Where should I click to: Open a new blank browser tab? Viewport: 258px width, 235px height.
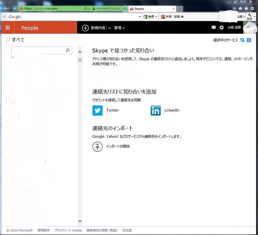[180, 9]
